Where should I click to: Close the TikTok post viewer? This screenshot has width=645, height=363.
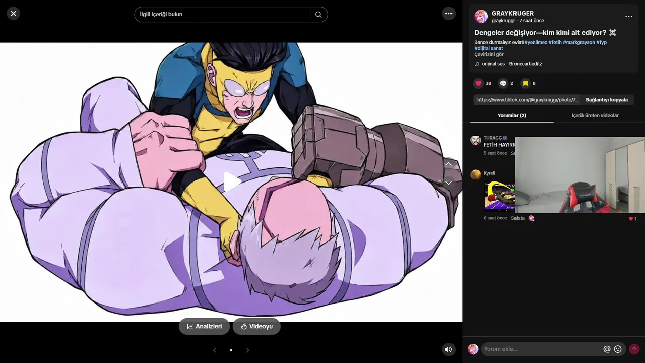coord(14,14)
